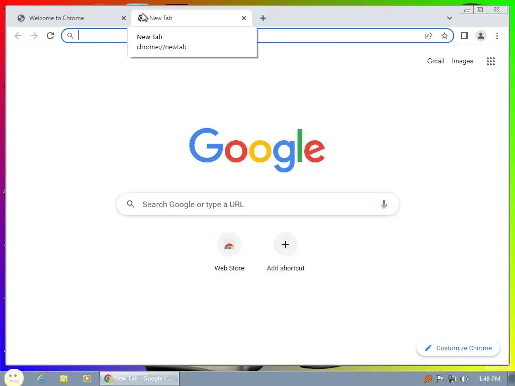Close the New Tab tab
This screenshot has height=386, width=515.
244,18
